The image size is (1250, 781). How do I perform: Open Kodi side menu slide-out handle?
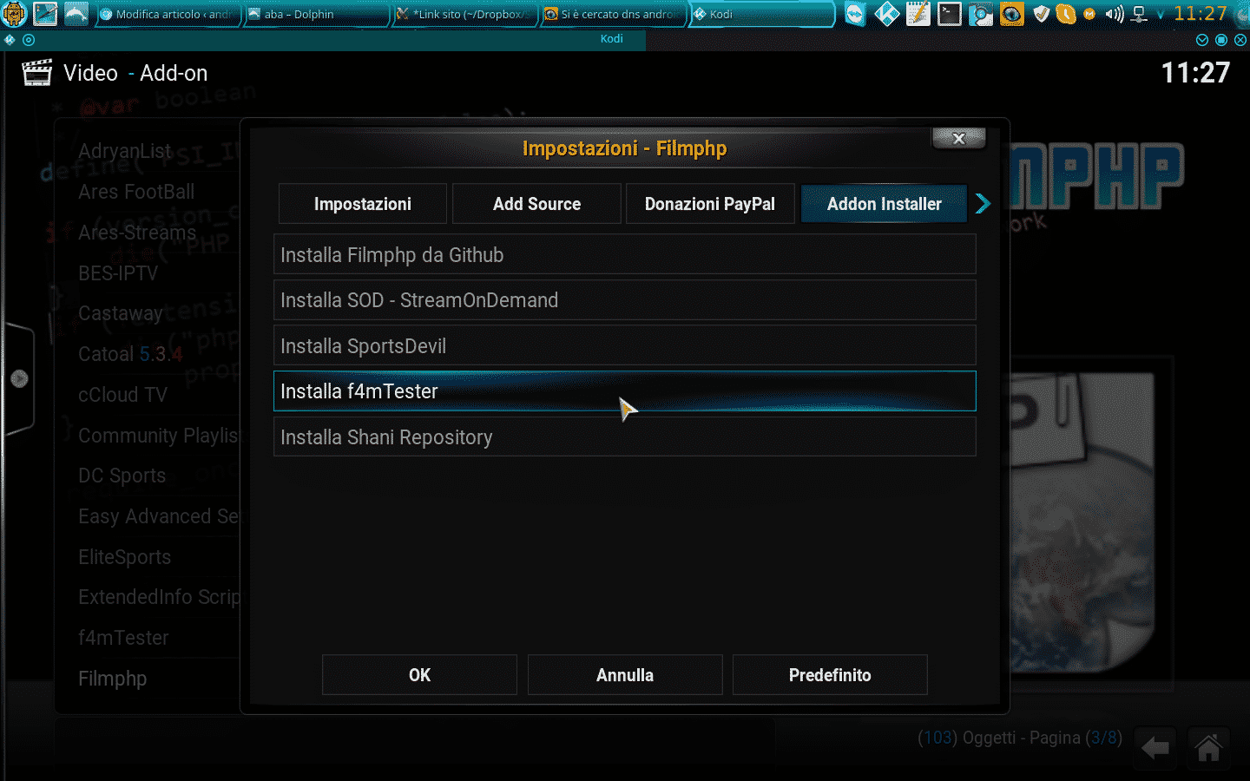(18, 378)
